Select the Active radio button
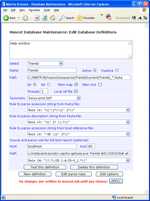The width and height of the screenshot is (150, 201). [x=95, y=71]
